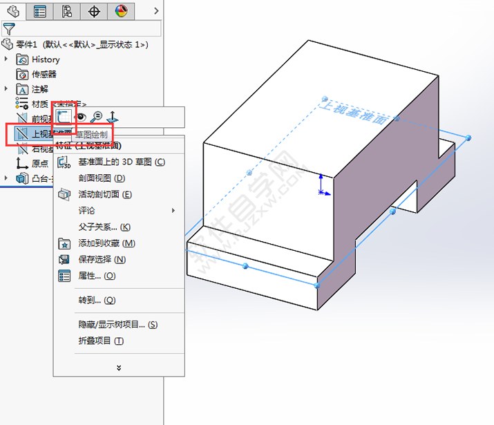The width and height of the screenshot is (494, 425).
Task: Select the 注解 annotations icon
Action: (22, 89)
